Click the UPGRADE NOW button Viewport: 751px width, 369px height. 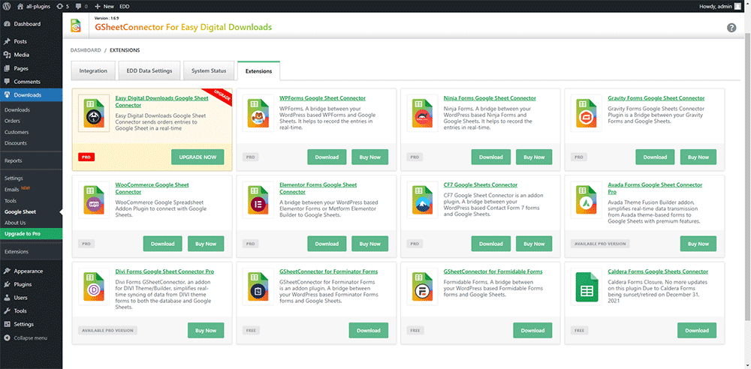pos(198,157)
